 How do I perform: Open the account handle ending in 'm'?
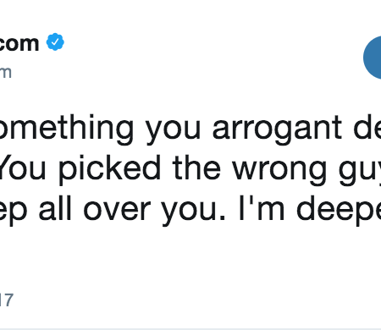(x=6, y=72)
